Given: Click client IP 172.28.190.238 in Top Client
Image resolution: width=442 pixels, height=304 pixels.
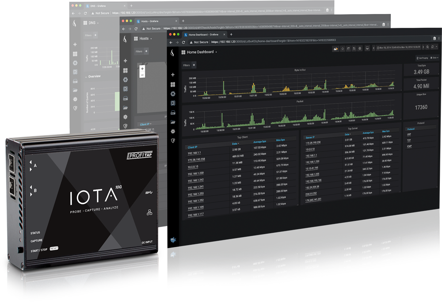Looking at the screenshot, I should pos(196,160).
